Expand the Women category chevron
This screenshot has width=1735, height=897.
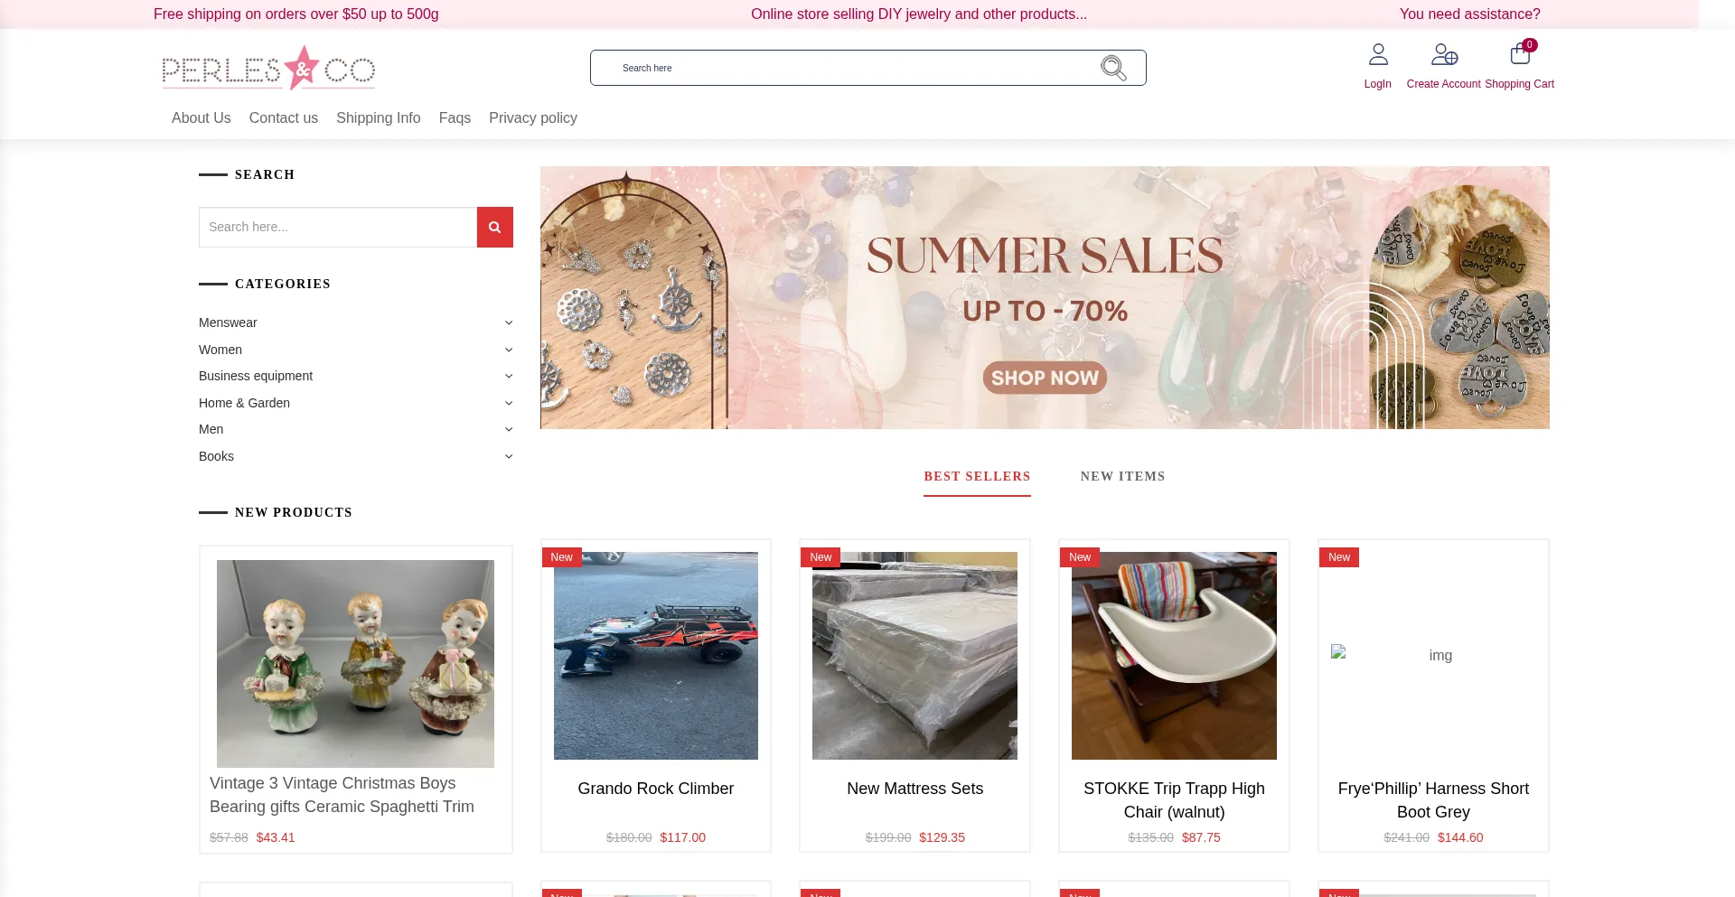point(509,350)
